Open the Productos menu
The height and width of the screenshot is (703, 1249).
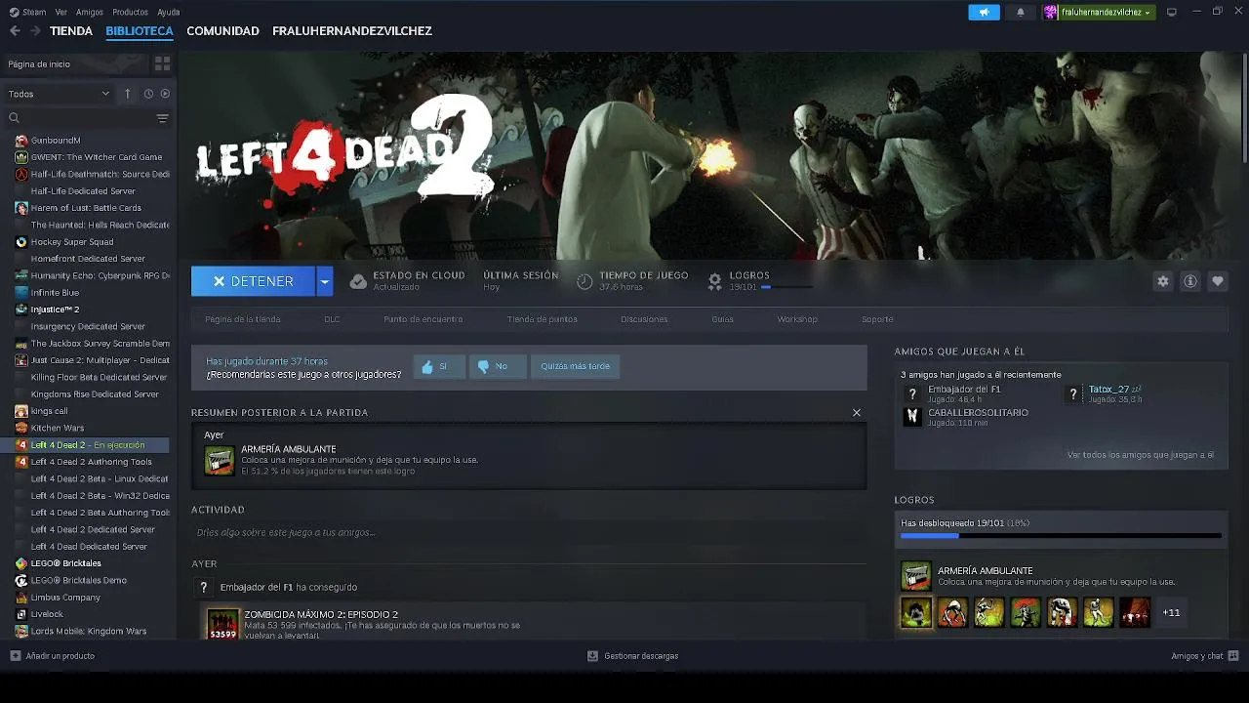[130, 12]
